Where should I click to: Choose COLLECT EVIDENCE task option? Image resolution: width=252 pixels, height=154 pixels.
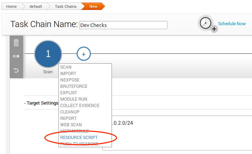[x=80, y=105]
